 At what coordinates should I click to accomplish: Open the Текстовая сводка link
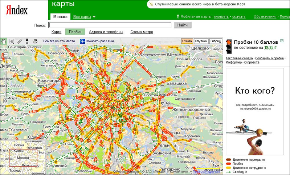pyautogui.click(x=239, y=58)
